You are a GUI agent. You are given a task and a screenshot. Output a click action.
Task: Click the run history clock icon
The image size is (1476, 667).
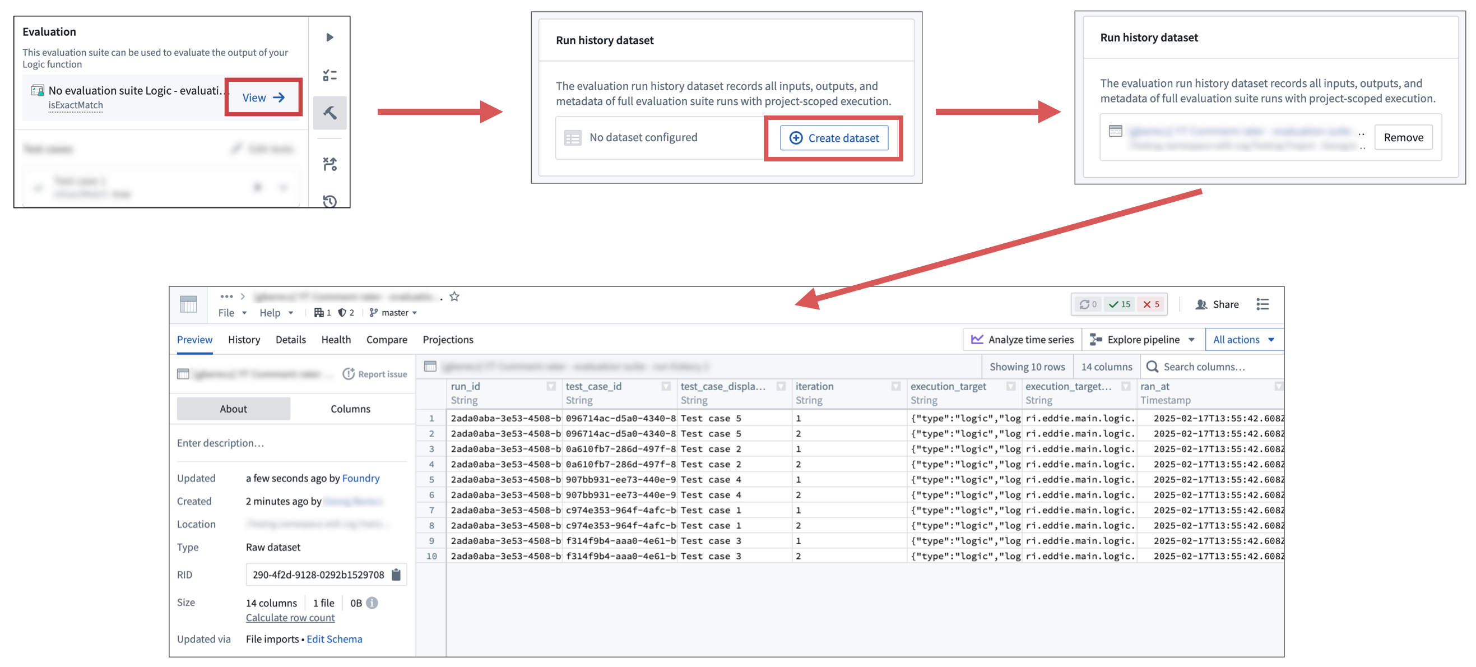329,201
